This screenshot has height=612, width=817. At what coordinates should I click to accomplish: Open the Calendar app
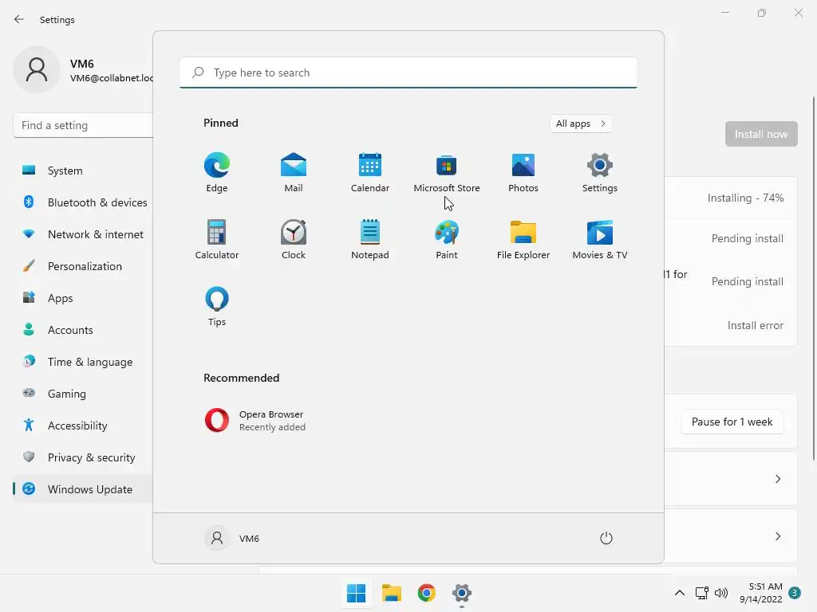pos(370,172)
